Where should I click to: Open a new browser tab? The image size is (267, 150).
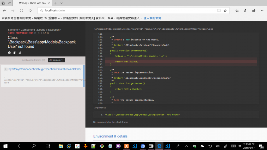pos(55,3)
